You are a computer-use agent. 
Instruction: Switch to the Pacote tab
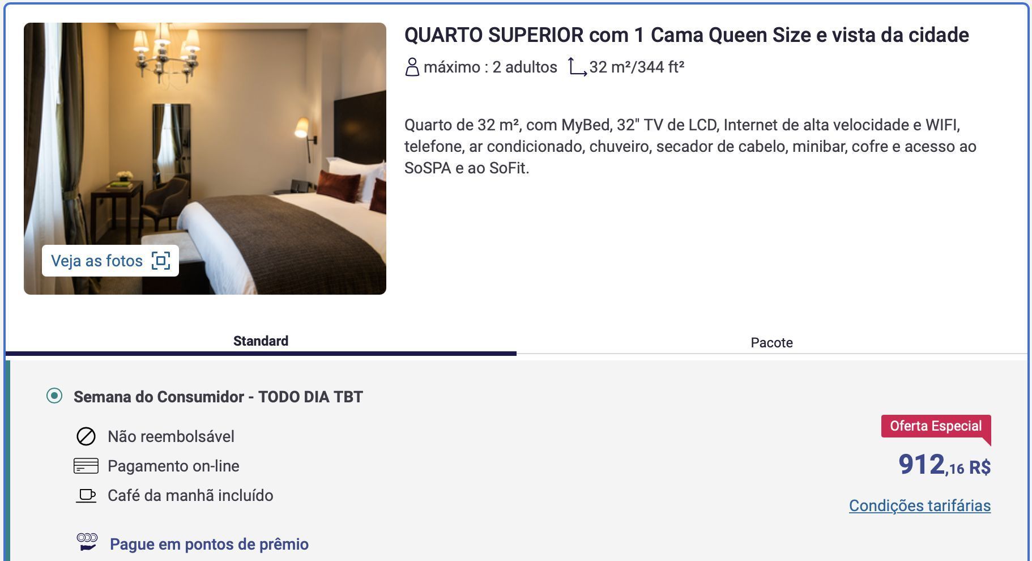771,342
